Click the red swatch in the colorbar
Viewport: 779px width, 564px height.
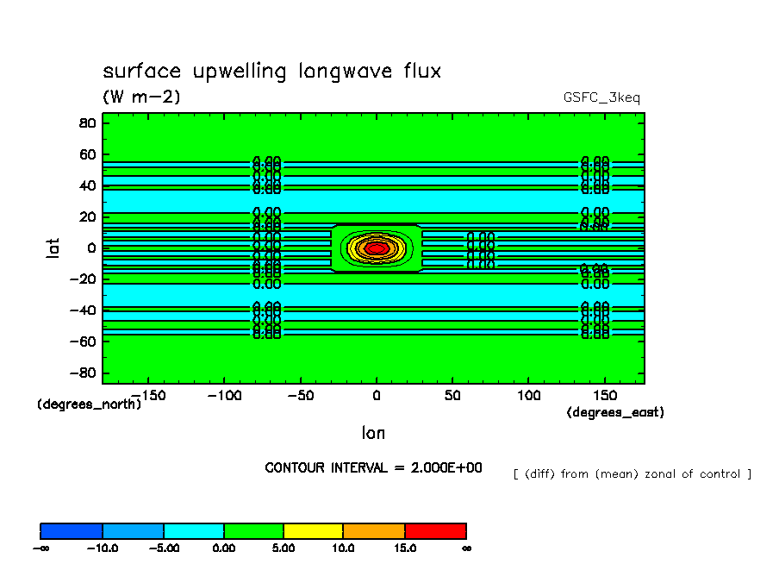tap(435, 530)
